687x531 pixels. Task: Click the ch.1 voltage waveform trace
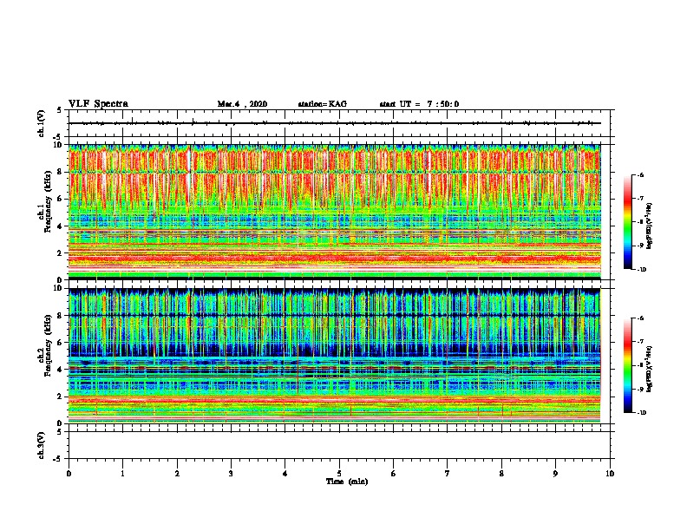click(x=334, y=123)
